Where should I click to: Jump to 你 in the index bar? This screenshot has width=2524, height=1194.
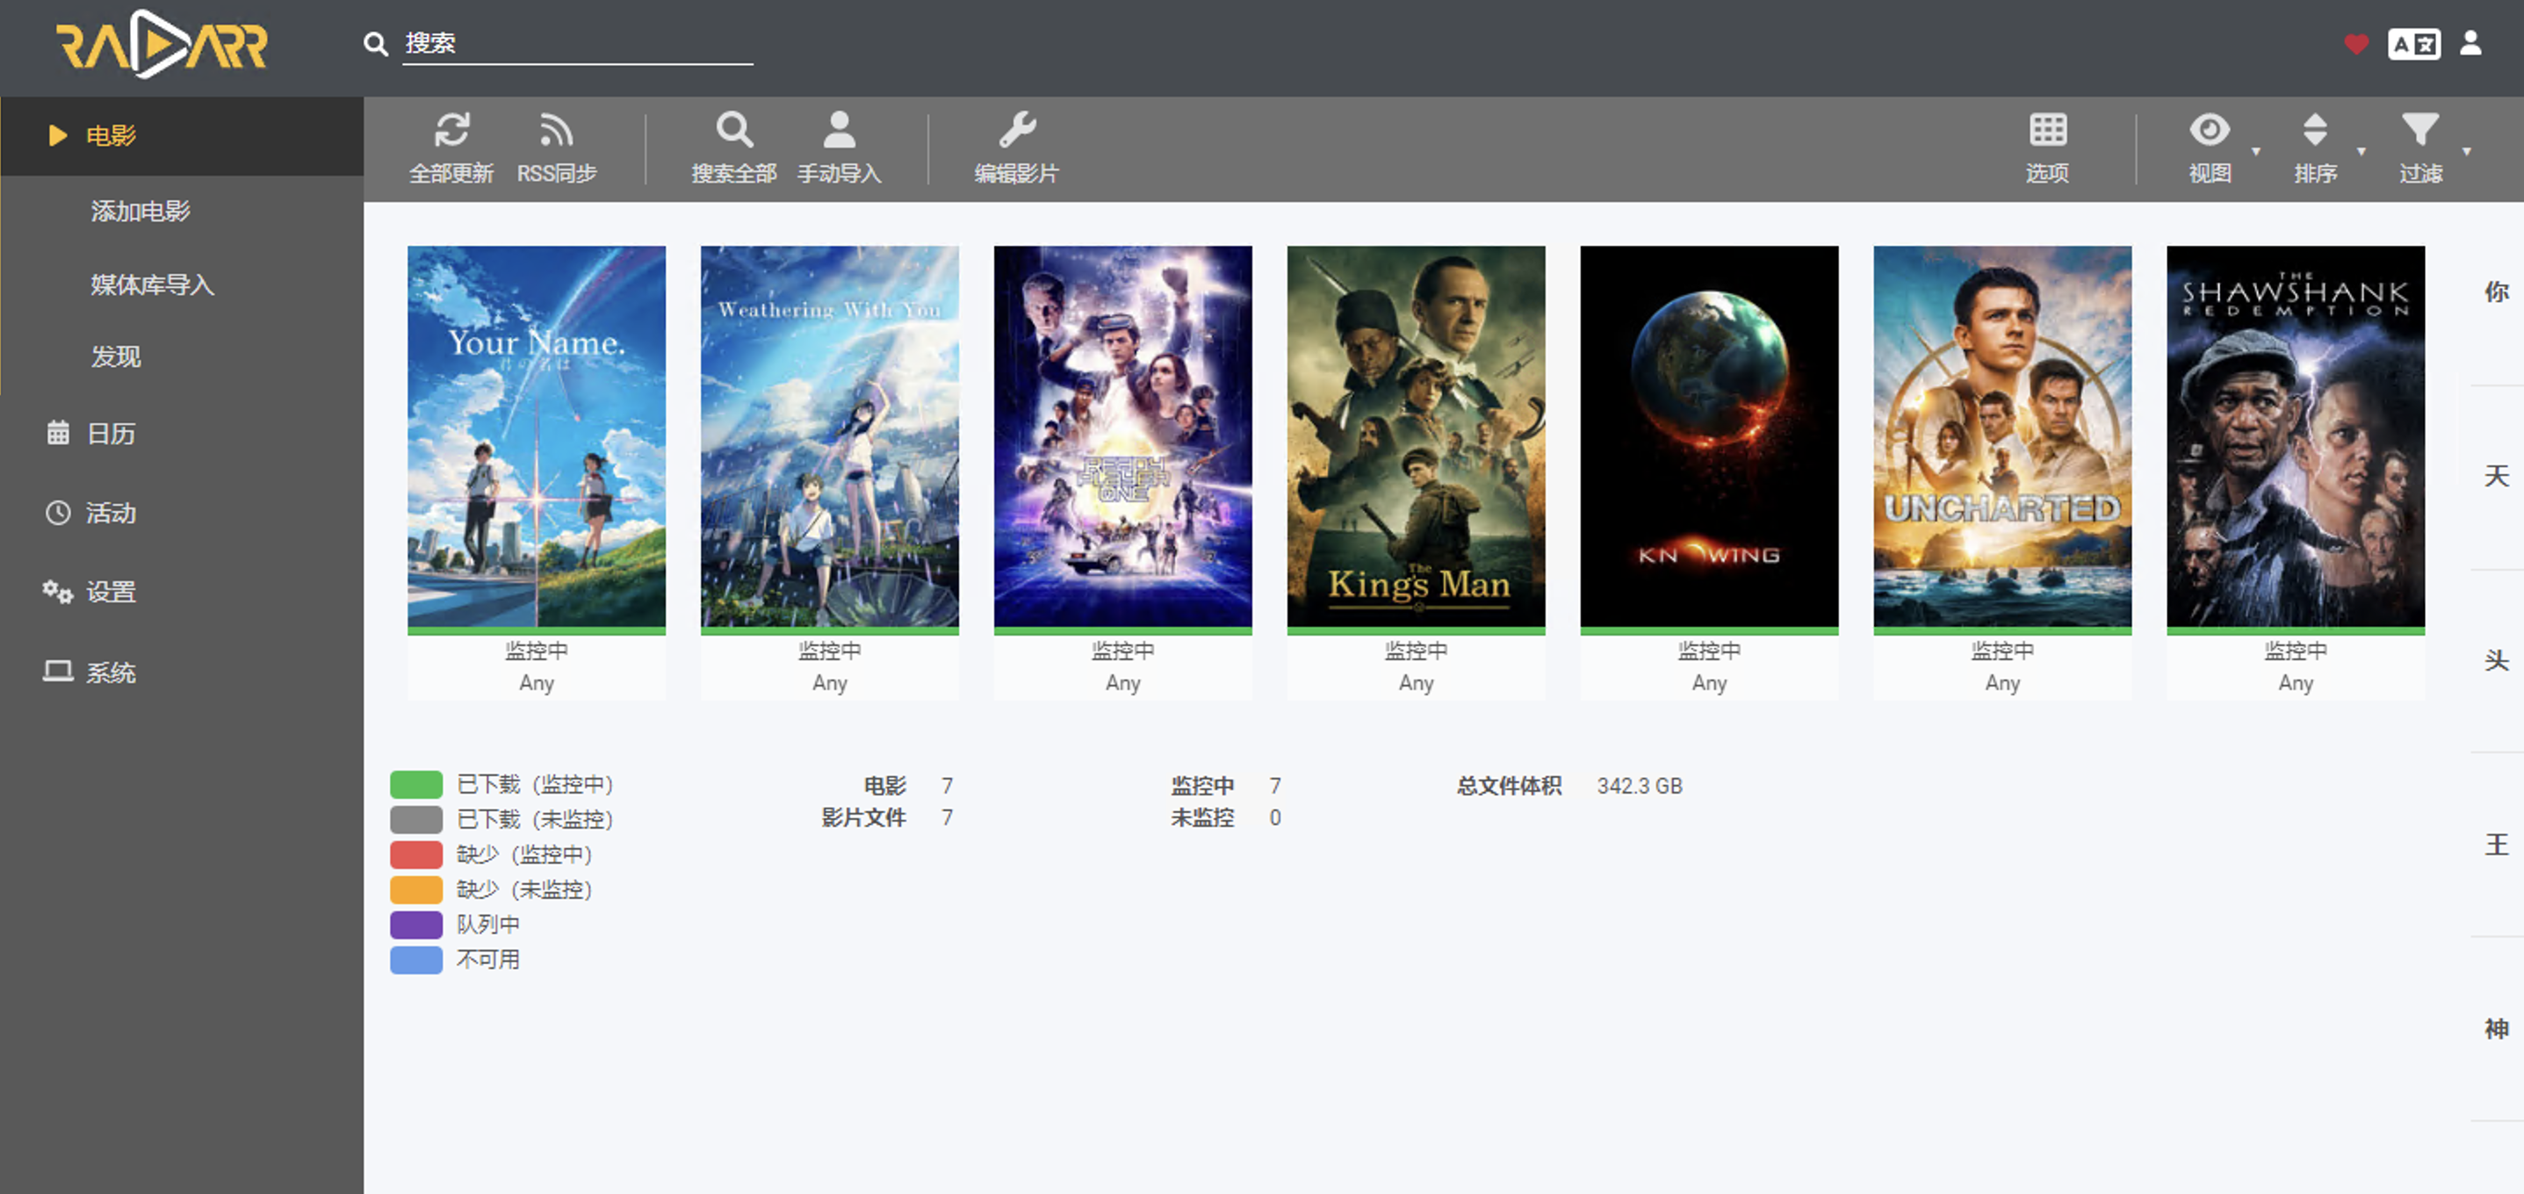2496,291
